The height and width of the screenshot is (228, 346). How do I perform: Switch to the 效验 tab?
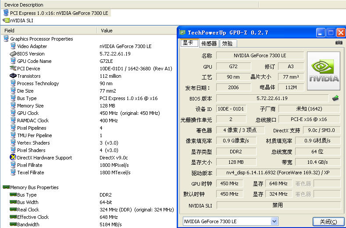point(228,43)
